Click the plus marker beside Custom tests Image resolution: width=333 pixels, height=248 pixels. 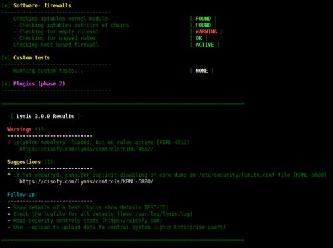tap(5, 57)
